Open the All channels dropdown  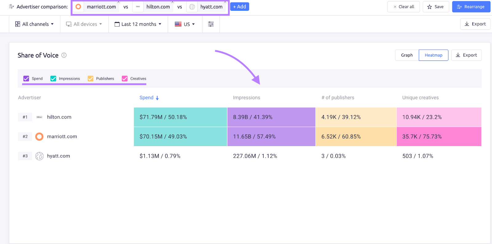(34, 24)
